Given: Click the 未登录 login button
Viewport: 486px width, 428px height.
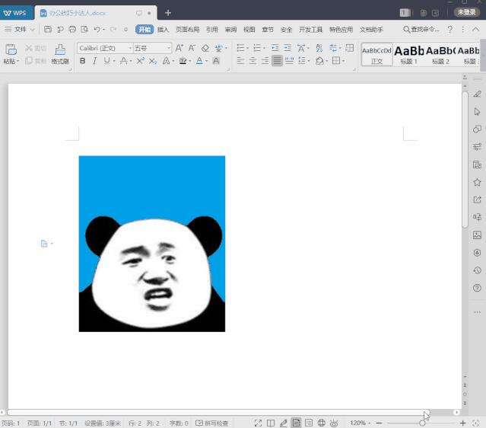Looking at the screenshot, I should click(x=466, y=12).
